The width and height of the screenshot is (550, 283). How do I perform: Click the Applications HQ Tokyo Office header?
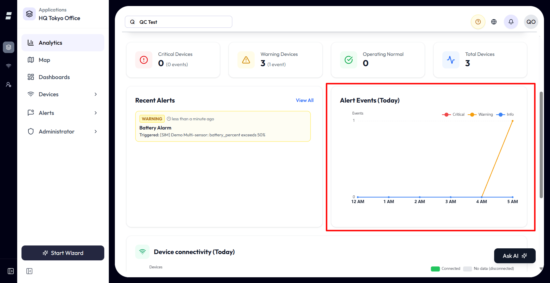pyautogui.click(x=63, y=14)
